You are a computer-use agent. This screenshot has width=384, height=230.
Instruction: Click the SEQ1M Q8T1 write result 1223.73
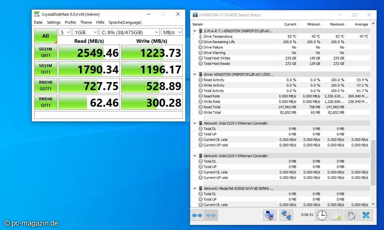tap(152, 52)
